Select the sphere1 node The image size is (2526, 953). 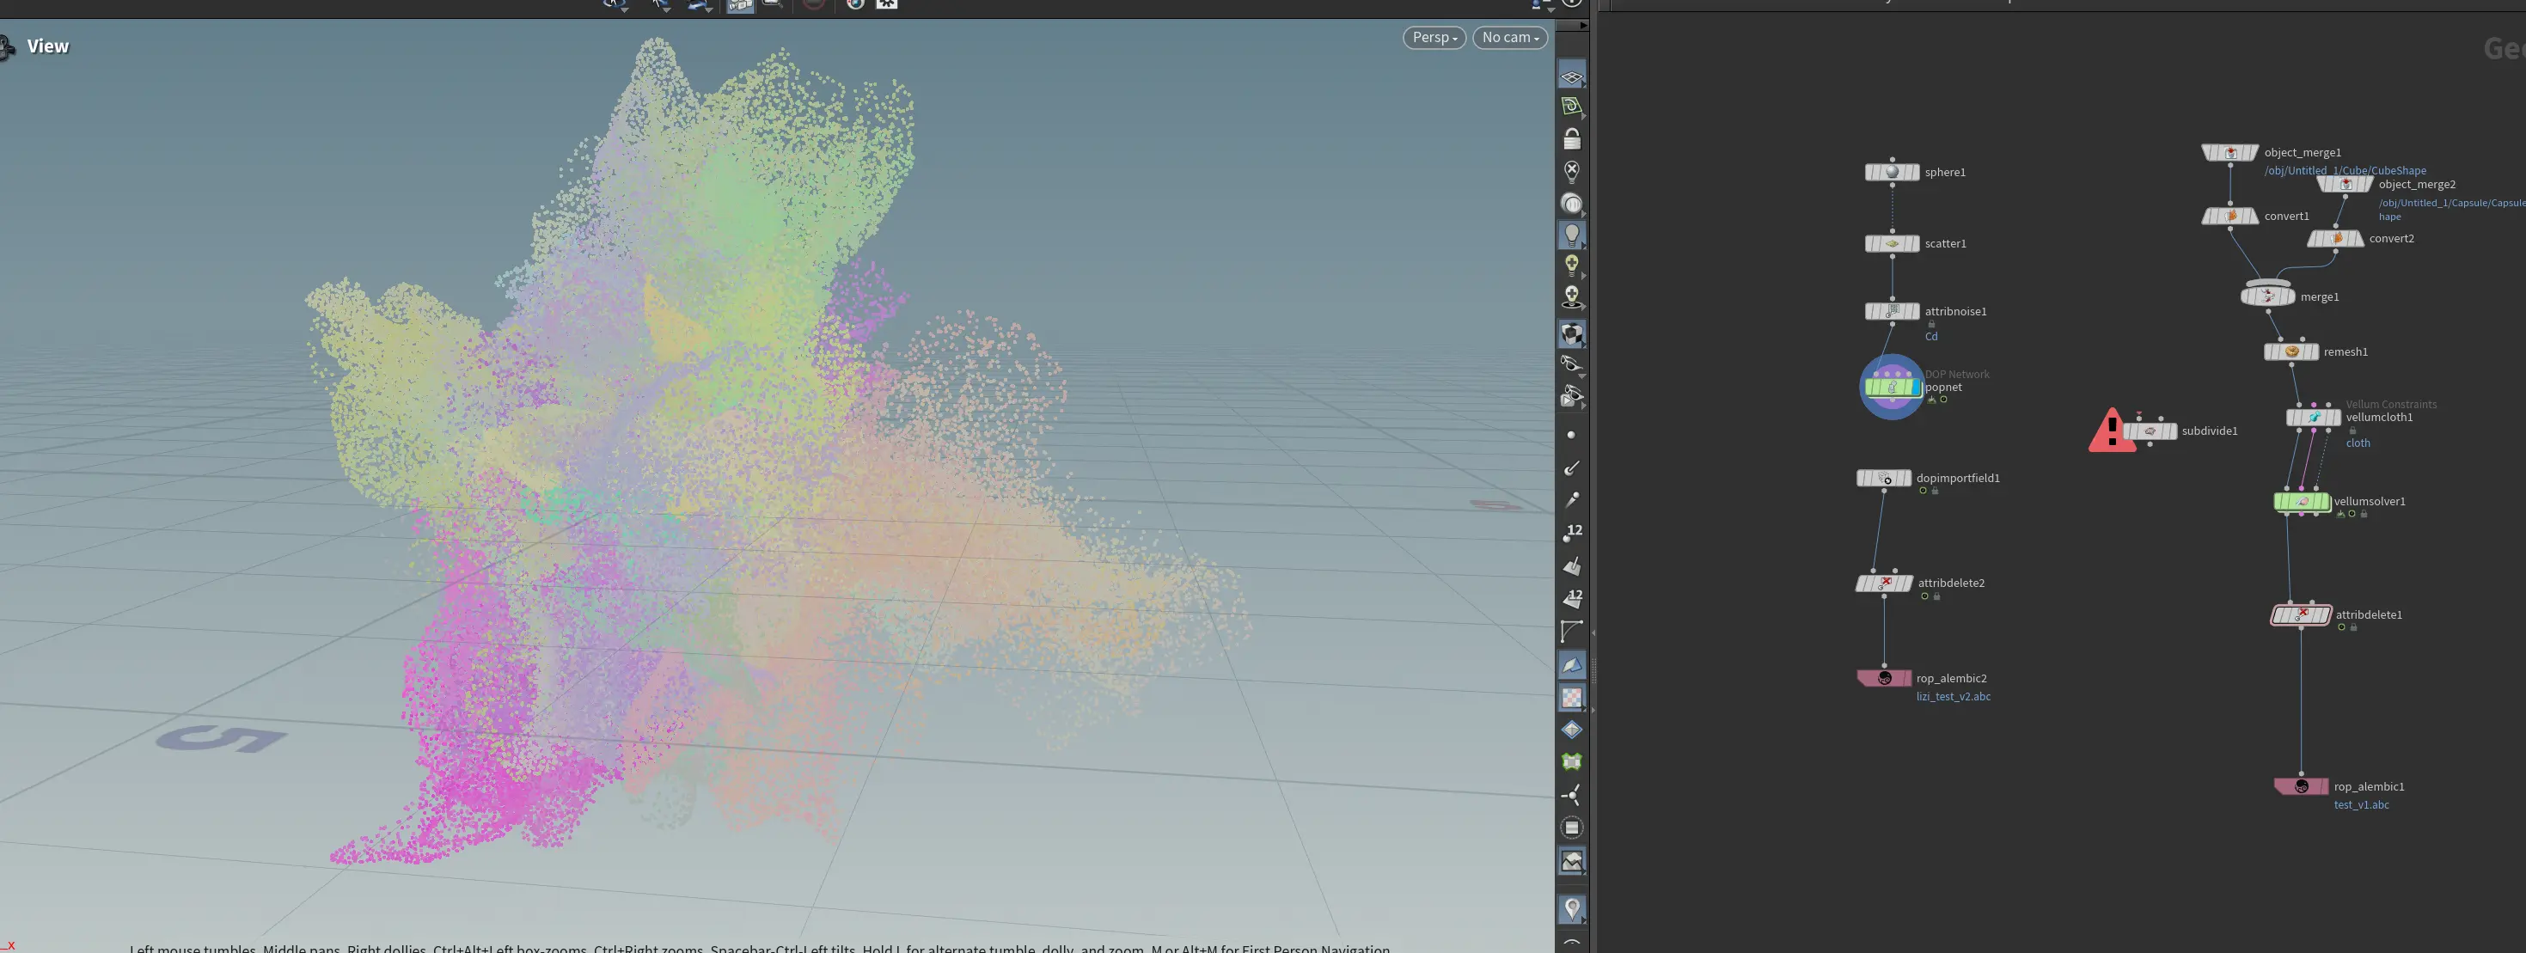(x=1892, y=173)
